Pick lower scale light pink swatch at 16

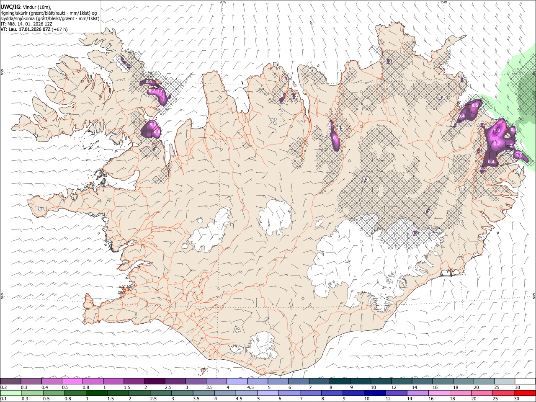coord(438,393)
